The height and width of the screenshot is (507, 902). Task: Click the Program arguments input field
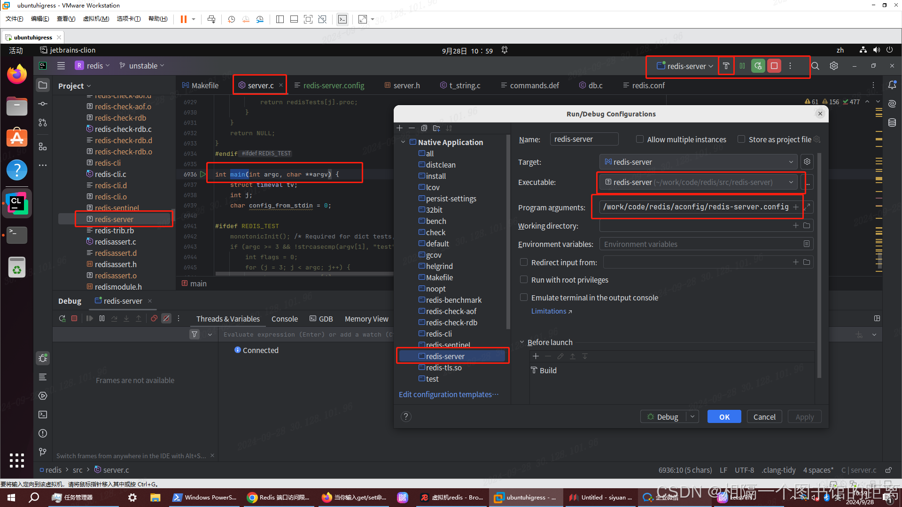(695, 207)
